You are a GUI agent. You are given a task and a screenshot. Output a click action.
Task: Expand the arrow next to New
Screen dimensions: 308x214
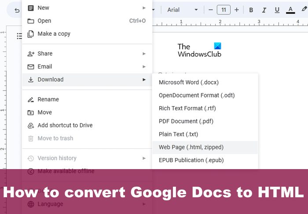click(144, 8)
